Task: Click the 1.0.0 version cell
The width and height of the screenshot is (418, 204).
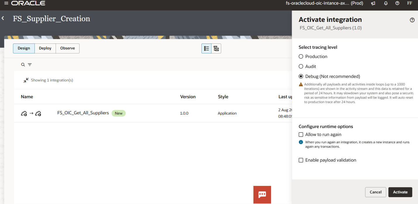Action: point(184,113)
